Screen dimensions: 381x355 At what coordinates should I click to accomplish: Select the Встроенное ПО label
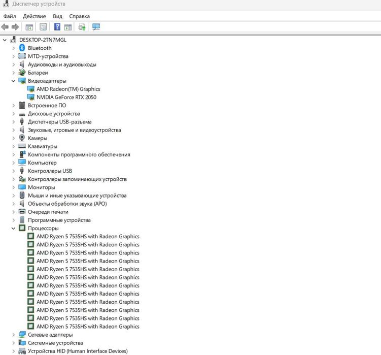[47, 105]
